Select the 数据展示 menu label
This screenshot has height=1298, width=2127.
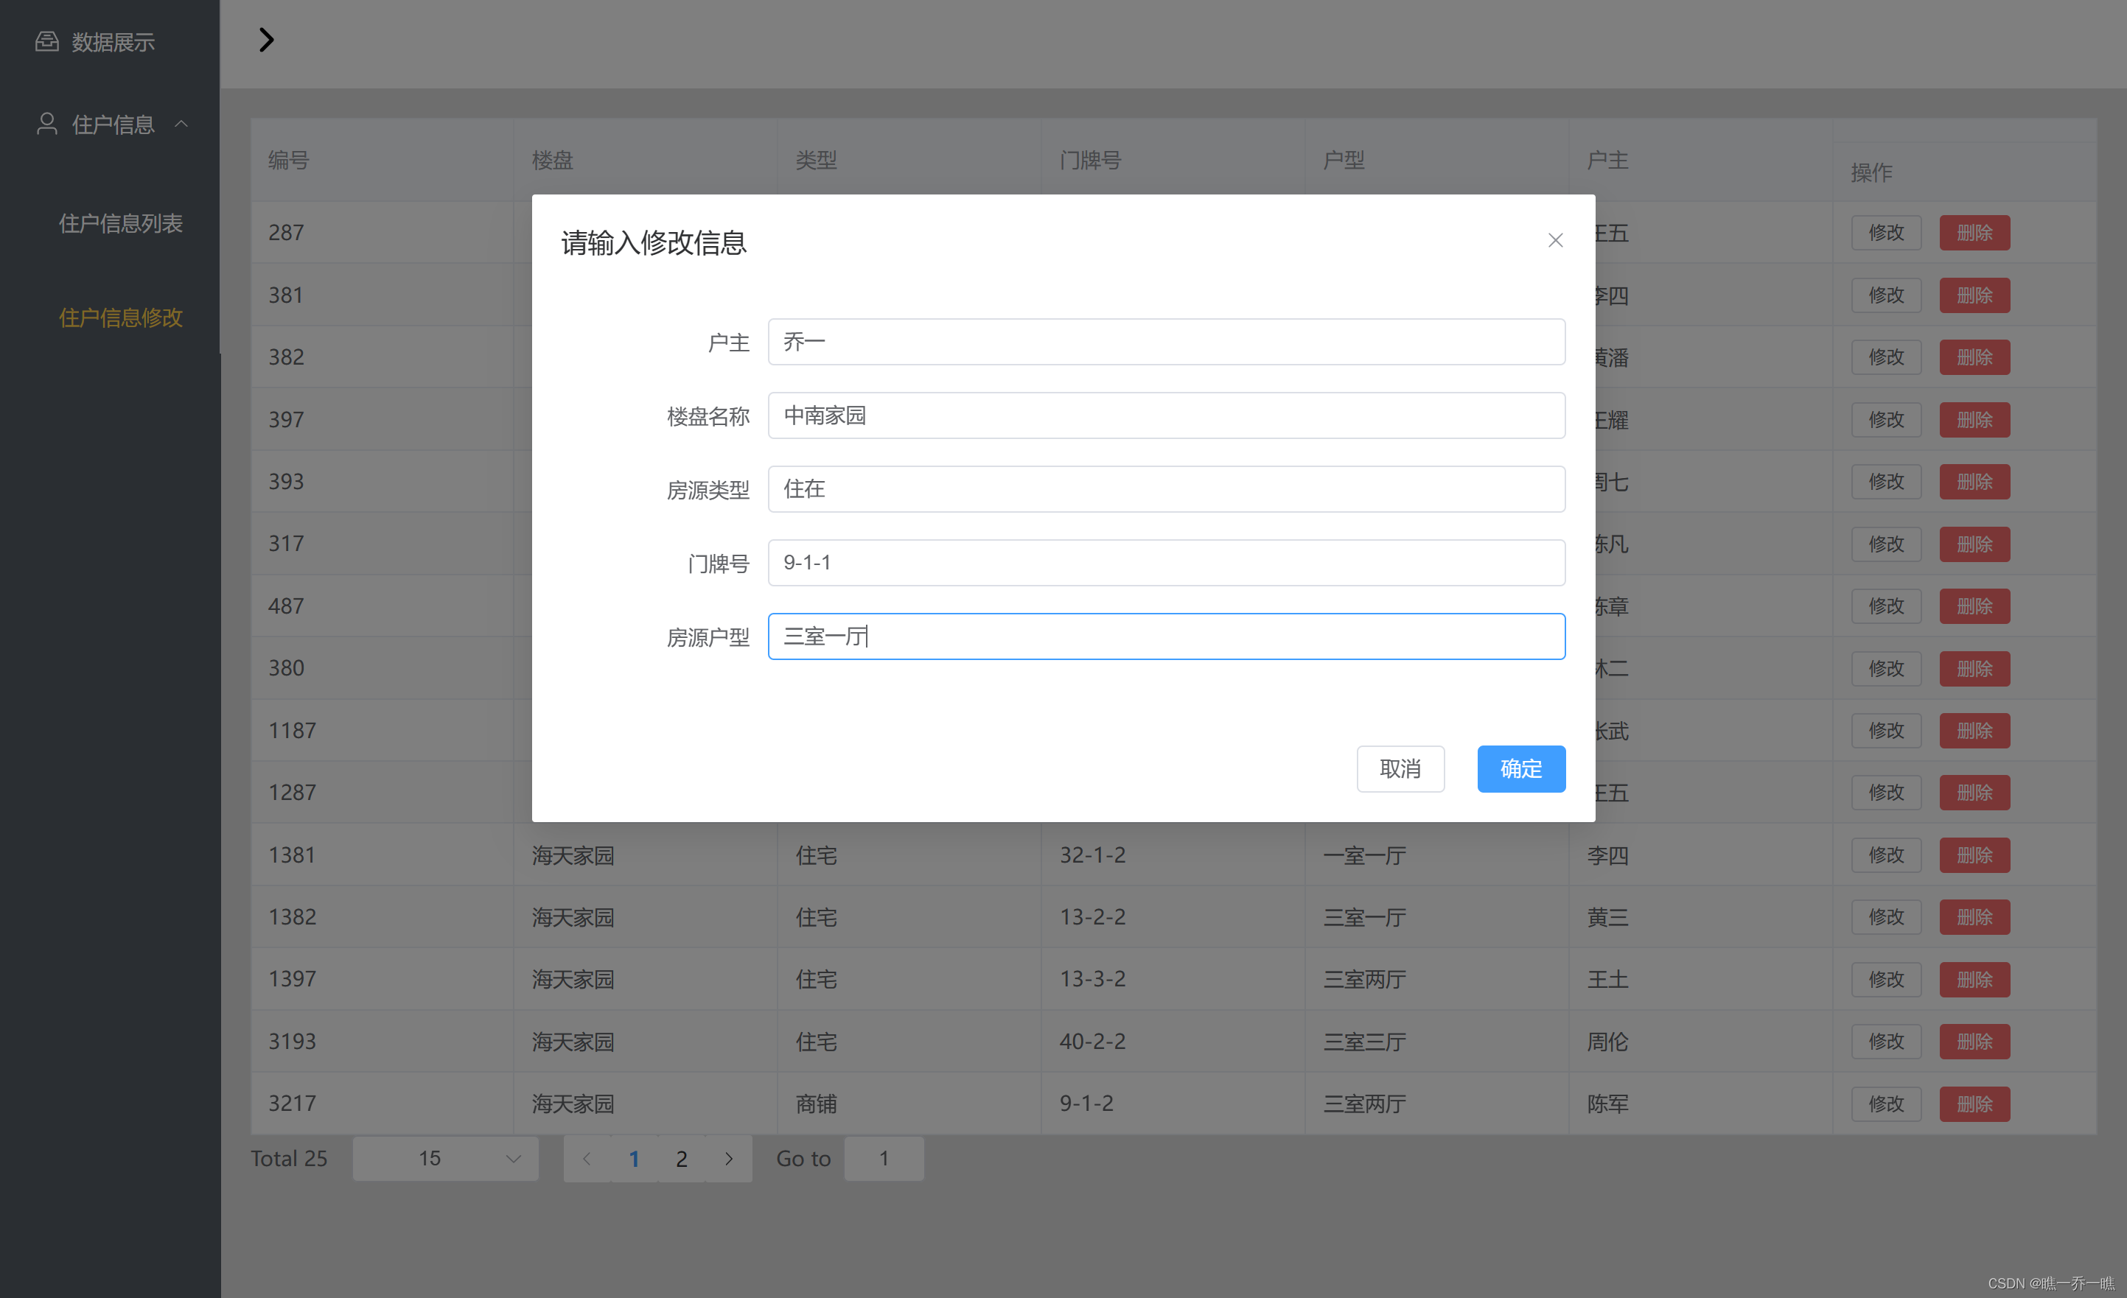point(113,41)
